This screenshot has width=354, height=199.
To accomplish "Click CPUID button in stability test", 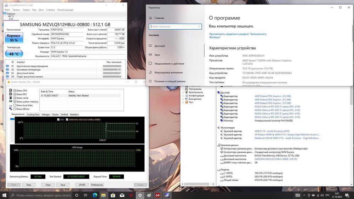I will [x=82, y=185].
